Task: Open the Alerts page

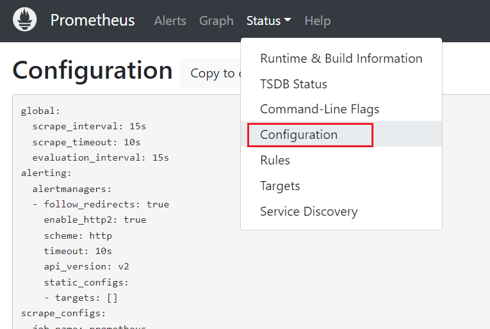Action: pos(170,20)
